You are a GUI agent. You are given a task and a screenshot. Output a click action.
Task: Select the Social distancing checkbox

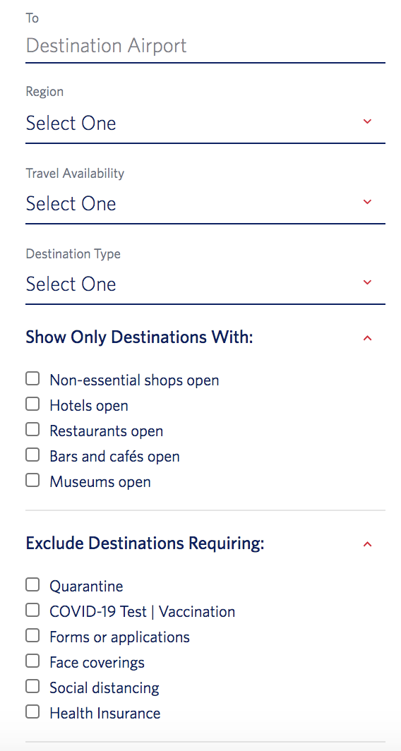coord(32,686)
